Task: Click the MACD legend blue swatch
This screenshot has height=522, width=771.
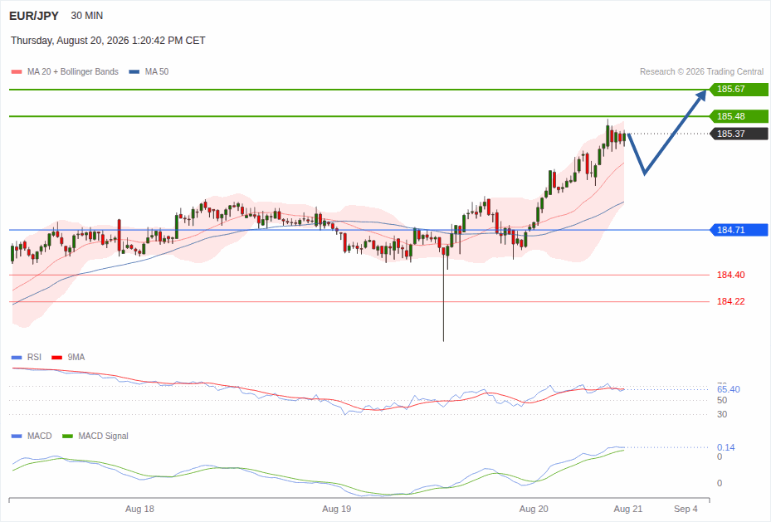Action: [17, 436]
